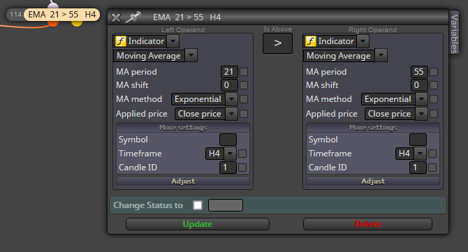This screenshot has width=468, height=252.
Task: Click Right Operand MA shift field
Action: click(419, 85)
